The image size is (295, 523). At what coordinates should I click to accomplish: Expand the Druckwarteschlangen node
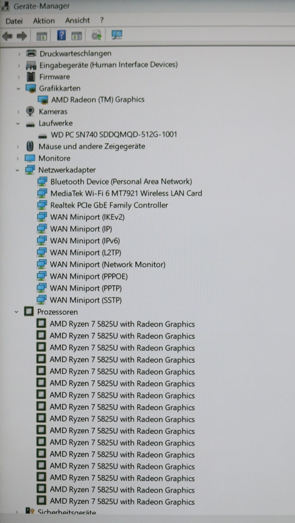click(x=19, y=54)
